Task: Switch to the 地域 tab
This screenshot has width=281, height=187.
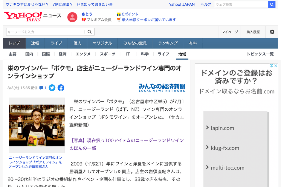Action: coord(182,54)
